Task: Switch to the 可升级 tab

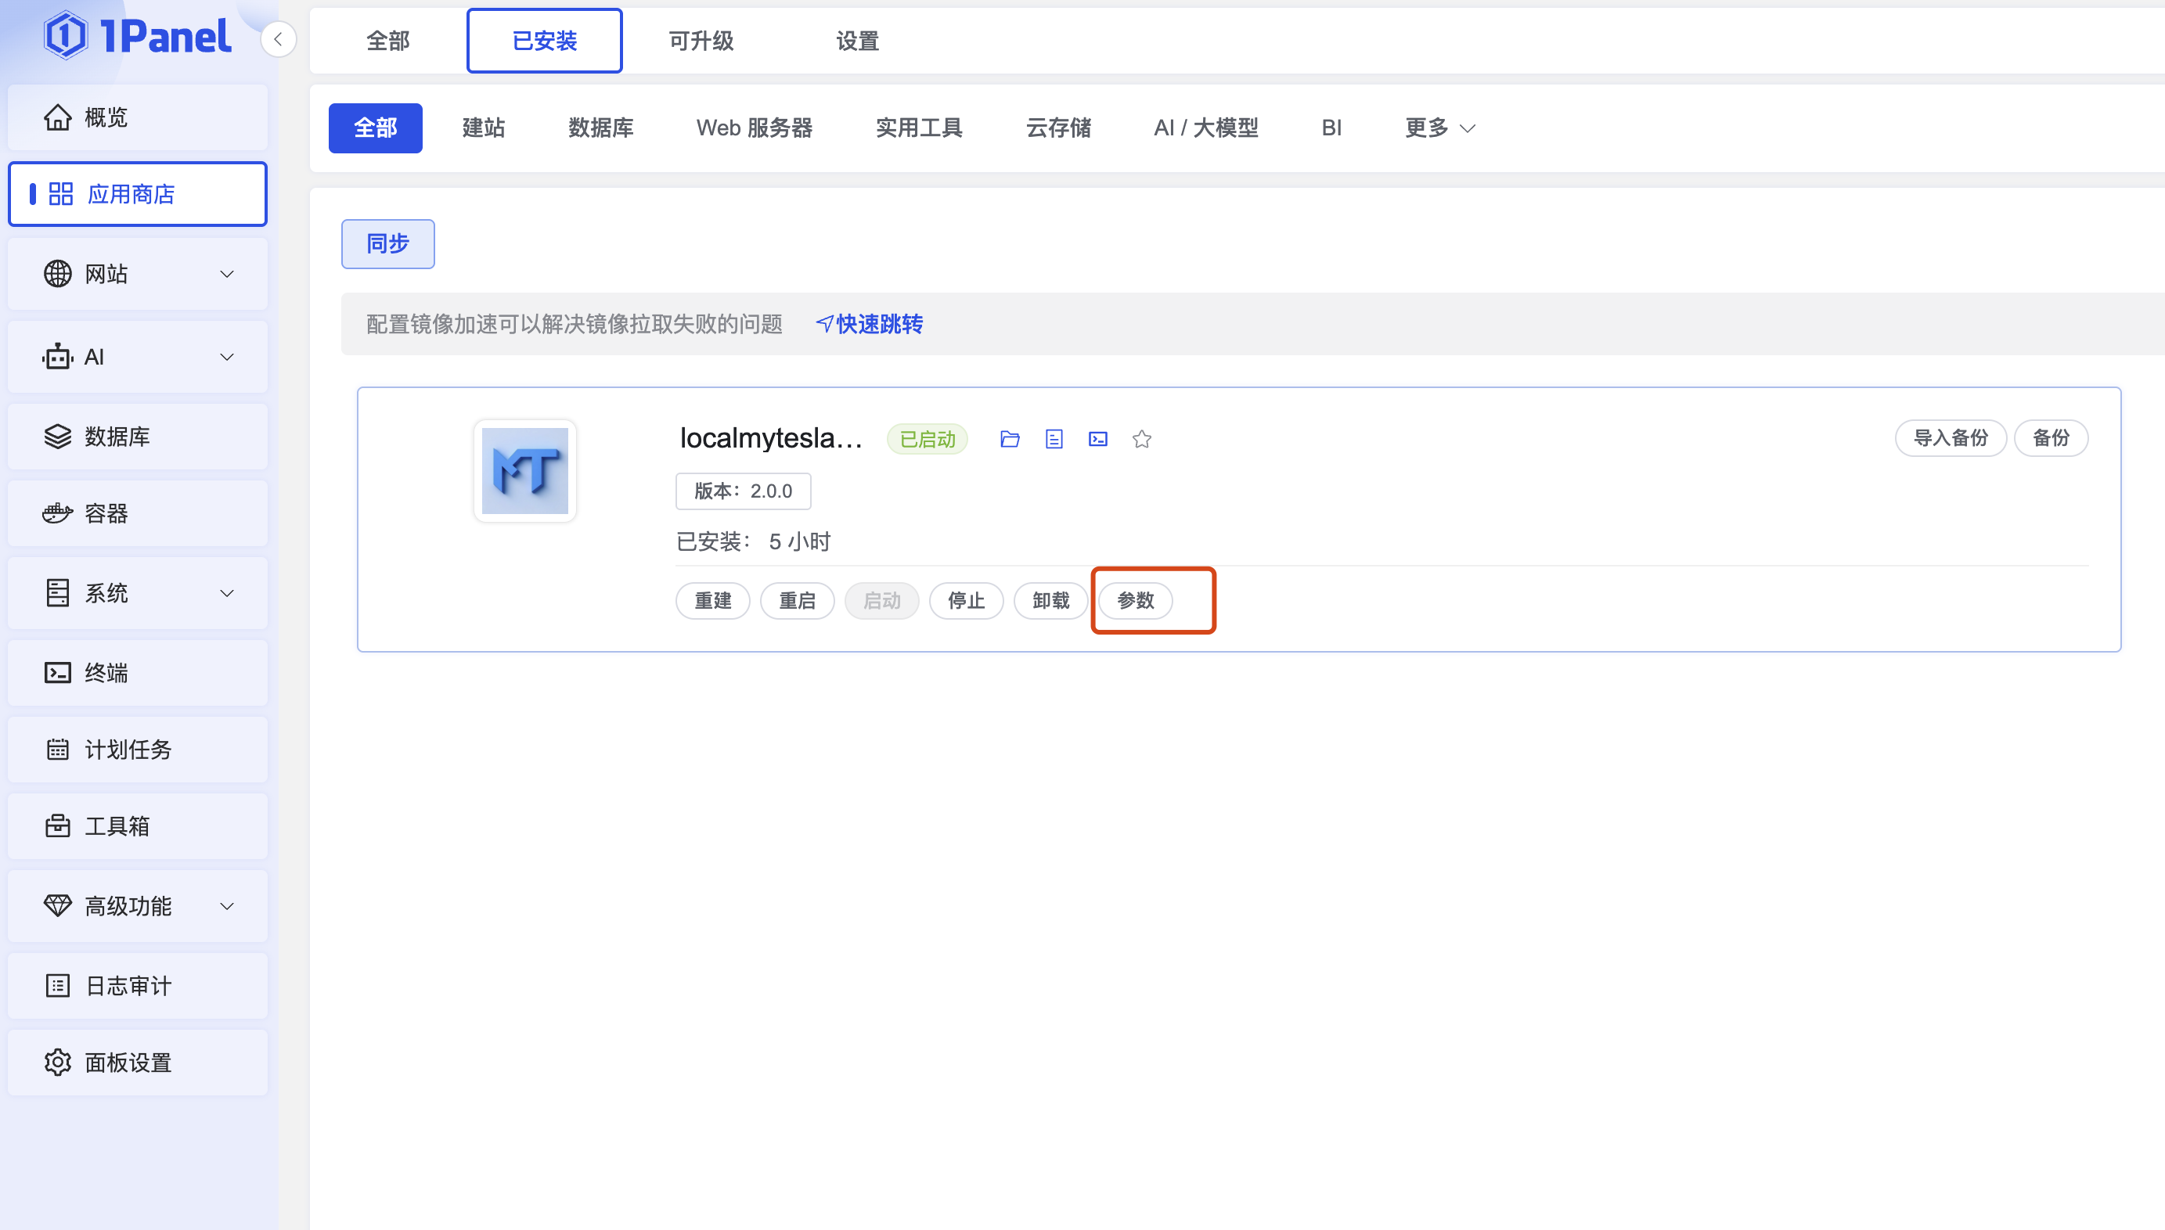Action: (701, 41)
